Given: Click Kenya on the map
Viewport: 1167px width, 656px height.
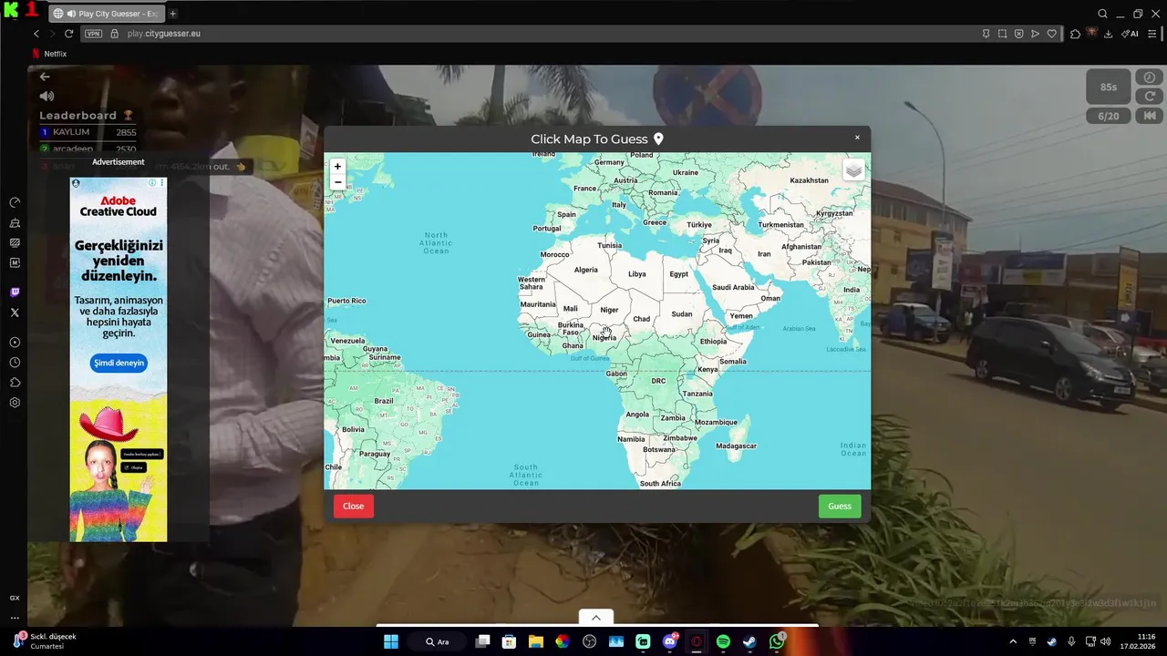Looking at the screenshot, I should [x=707, y=369].
